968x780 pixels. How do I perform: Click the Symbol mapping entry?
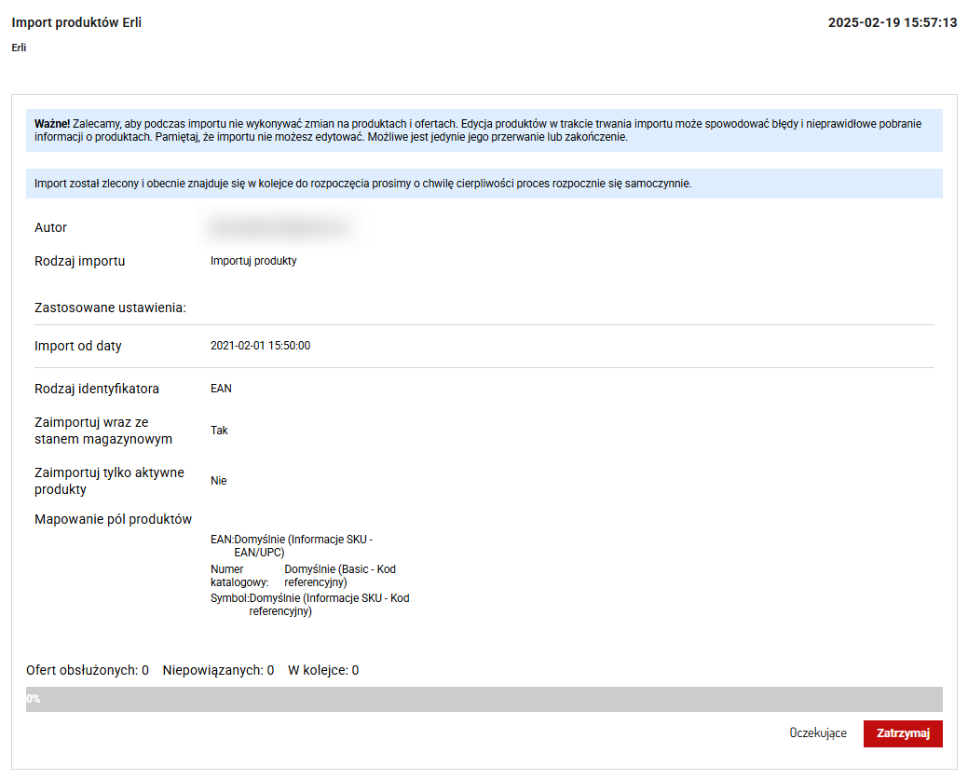tap(309, 605)
